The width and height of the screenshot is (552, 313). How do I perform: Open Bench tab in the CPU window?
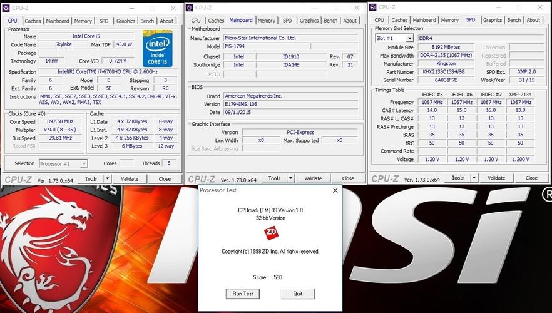pyautogui.click(x=147, y=21)
